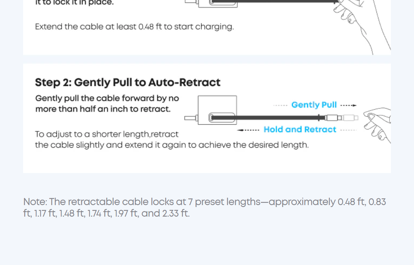Viewport: 414px width, 265px height.
Task: Click the "Step 2: Gently Pull to Auto-Retract" heading
Action: point(128,82)
